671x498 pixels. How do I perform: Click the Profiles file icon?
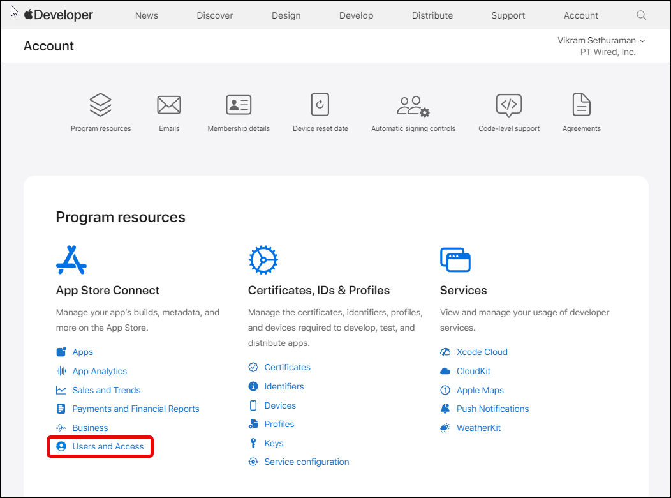(253, 424)
